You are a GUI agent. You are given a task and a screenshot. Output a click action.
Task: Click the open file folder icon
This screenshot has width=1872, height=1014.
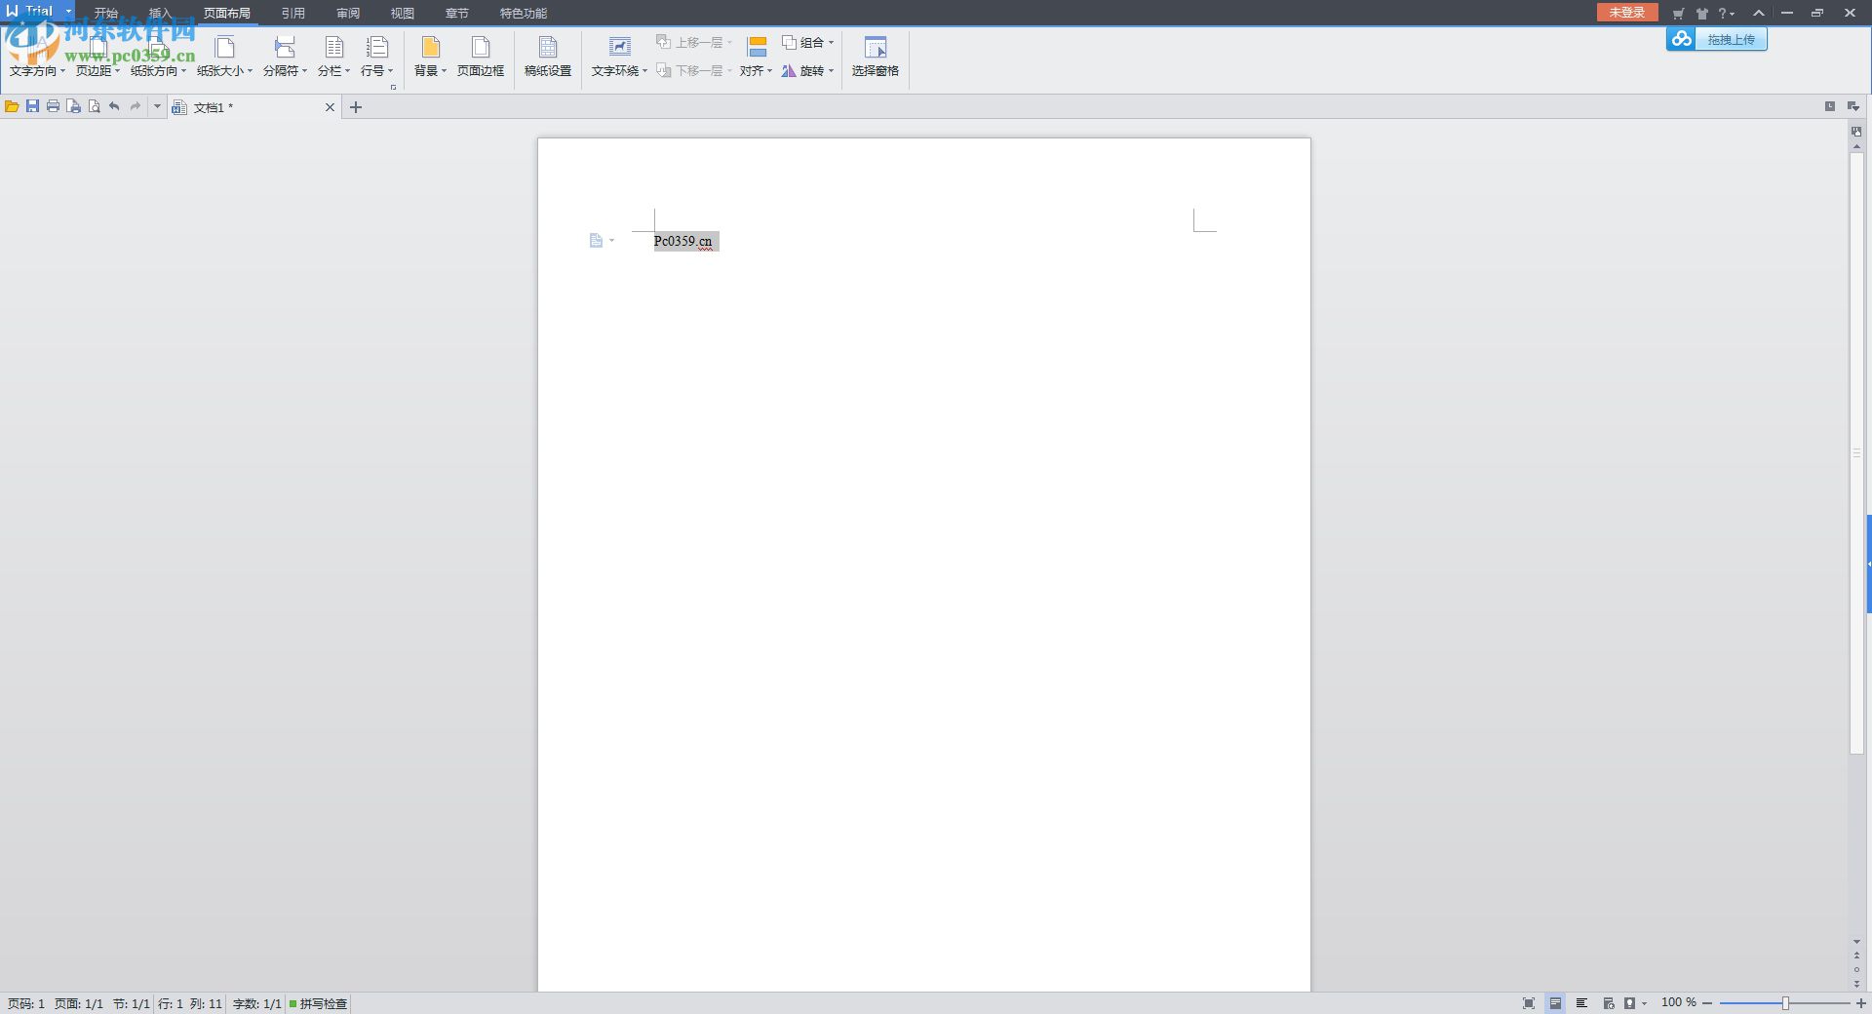pyautogui.click(x=12, y=106)
